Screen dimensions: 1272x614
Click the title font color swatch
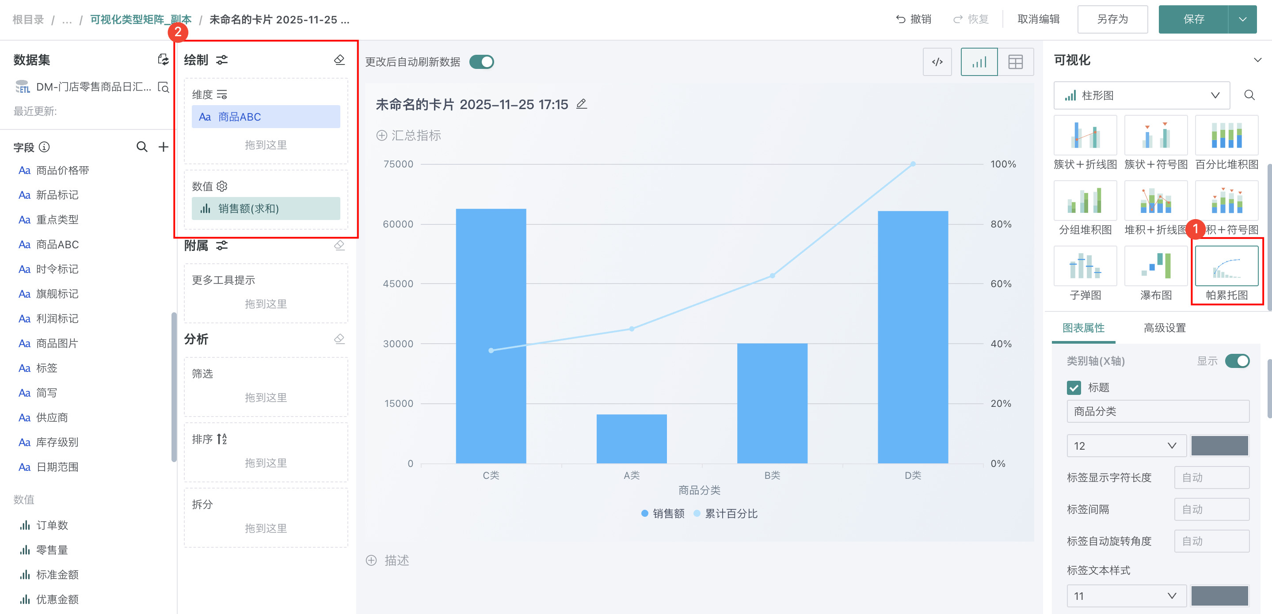(1219, 446)
